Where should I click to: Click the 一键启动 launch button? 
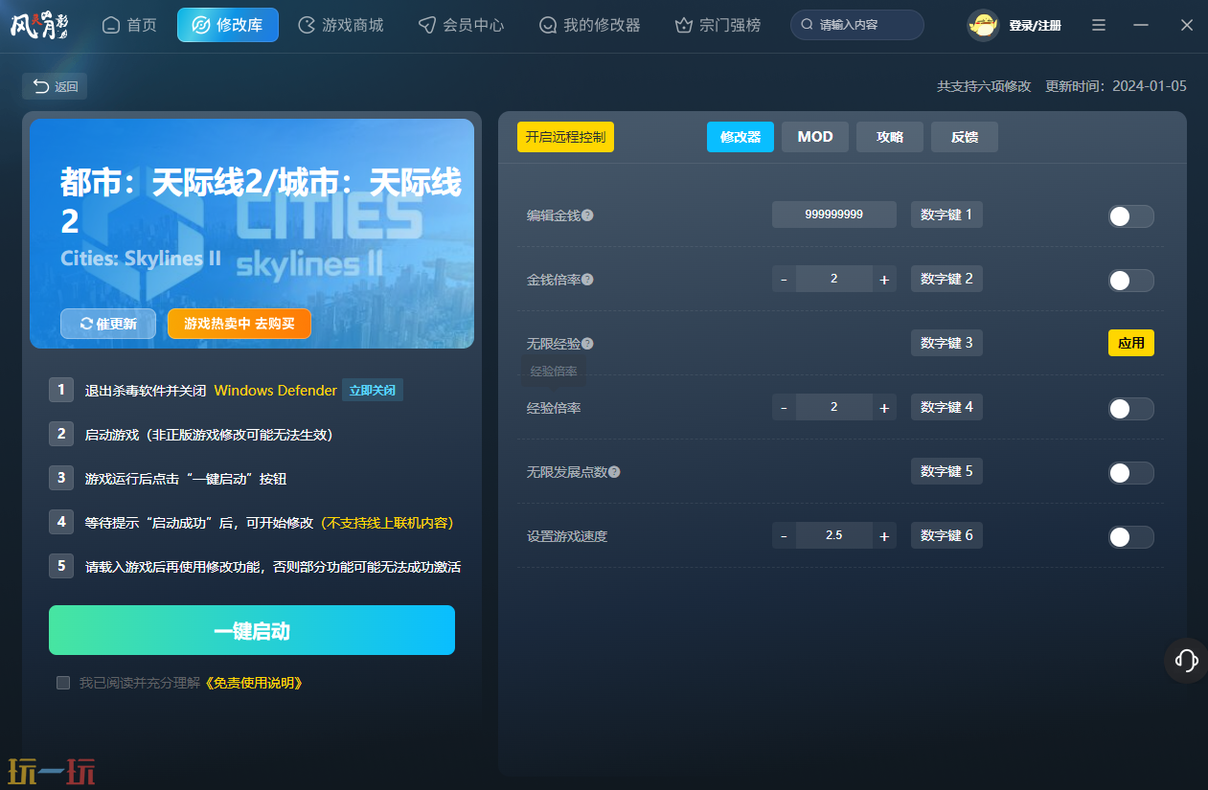(x=252, y=630)
